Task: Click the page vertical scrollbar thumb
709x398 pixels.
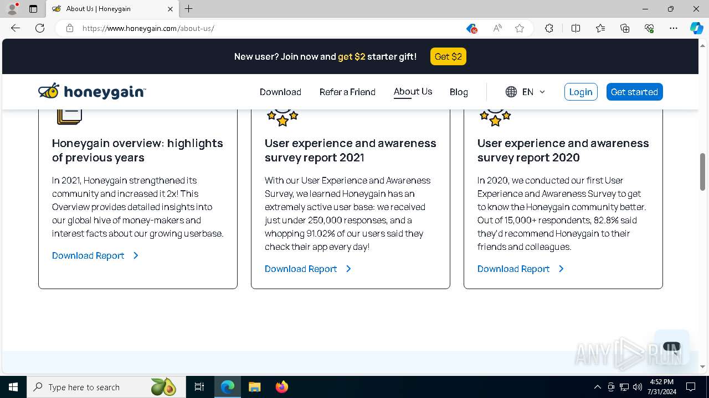Action: [702, 171]
